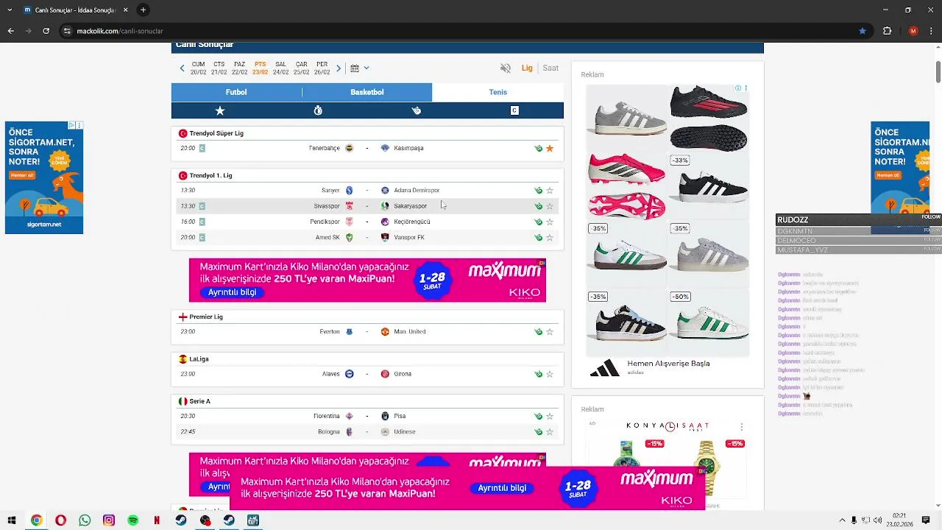This screenshot has height=530, width=942.
Task: Reload the page with the browser refresh button
Action: point(46,31)
